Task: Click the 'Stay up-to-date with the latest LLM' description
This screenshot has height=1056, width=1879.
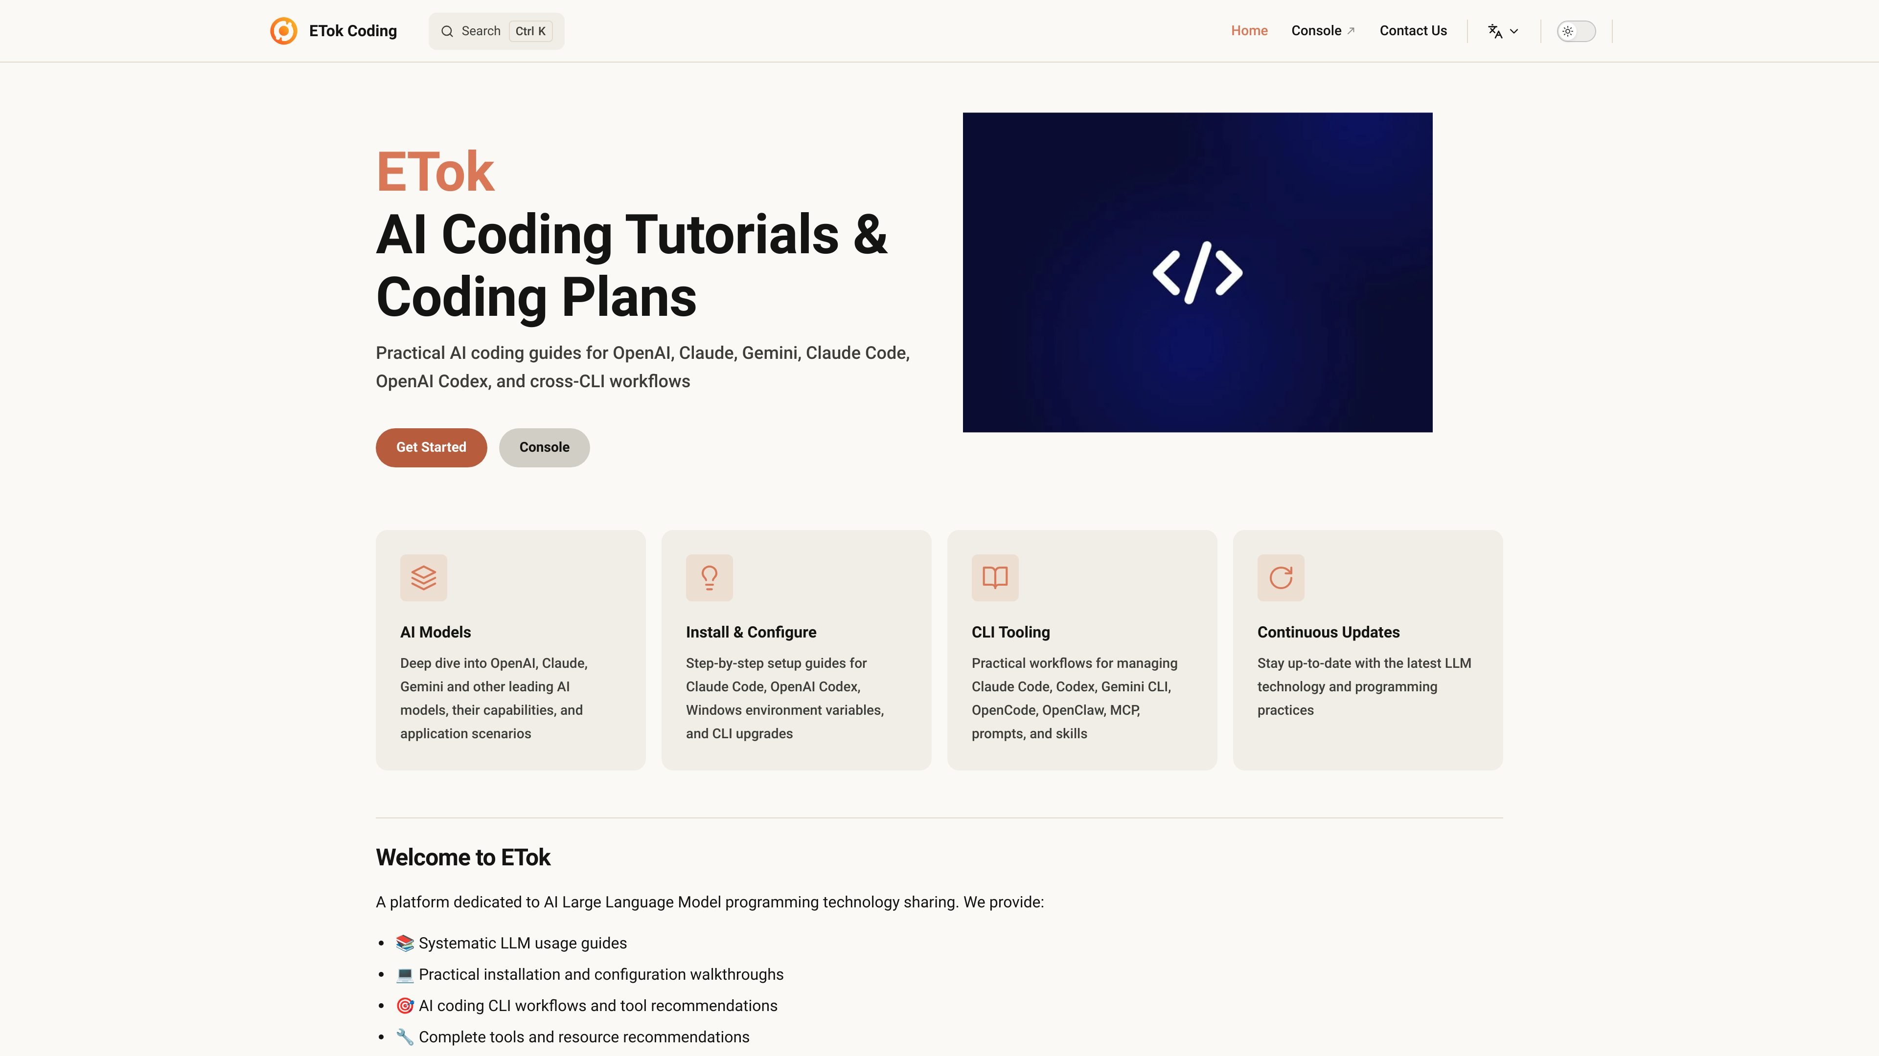Action: (1364, 686)
